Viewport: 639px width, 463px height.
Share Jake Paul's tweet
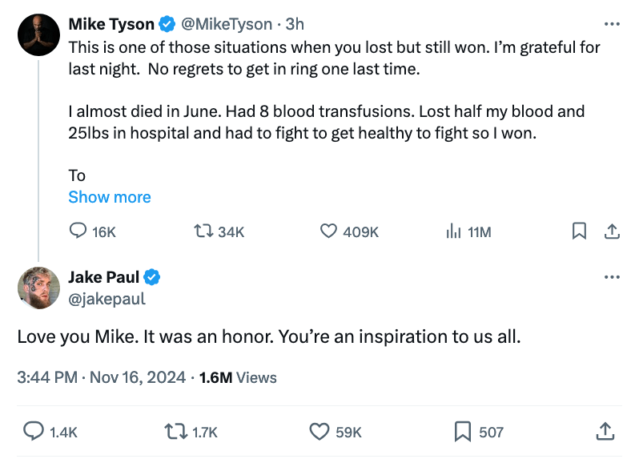pyautogui.click(x=605, y=432)
